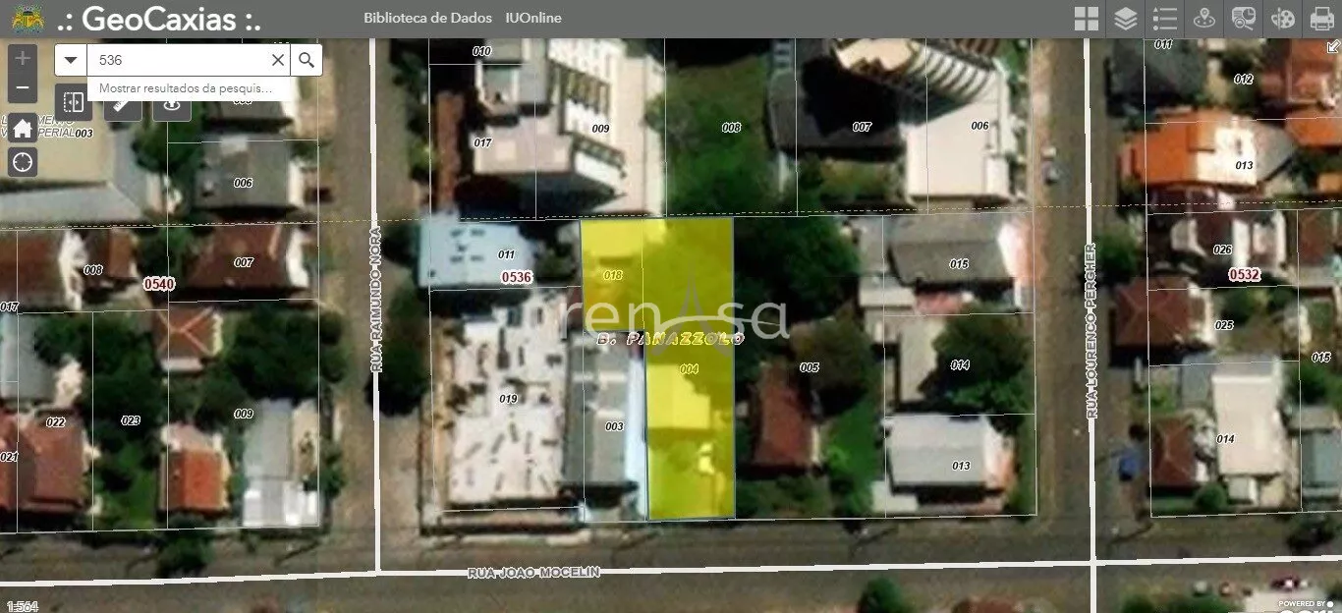Screen dimensions: 1342x613
Task: Open the IUOnline link
Action: pos(531,19)
